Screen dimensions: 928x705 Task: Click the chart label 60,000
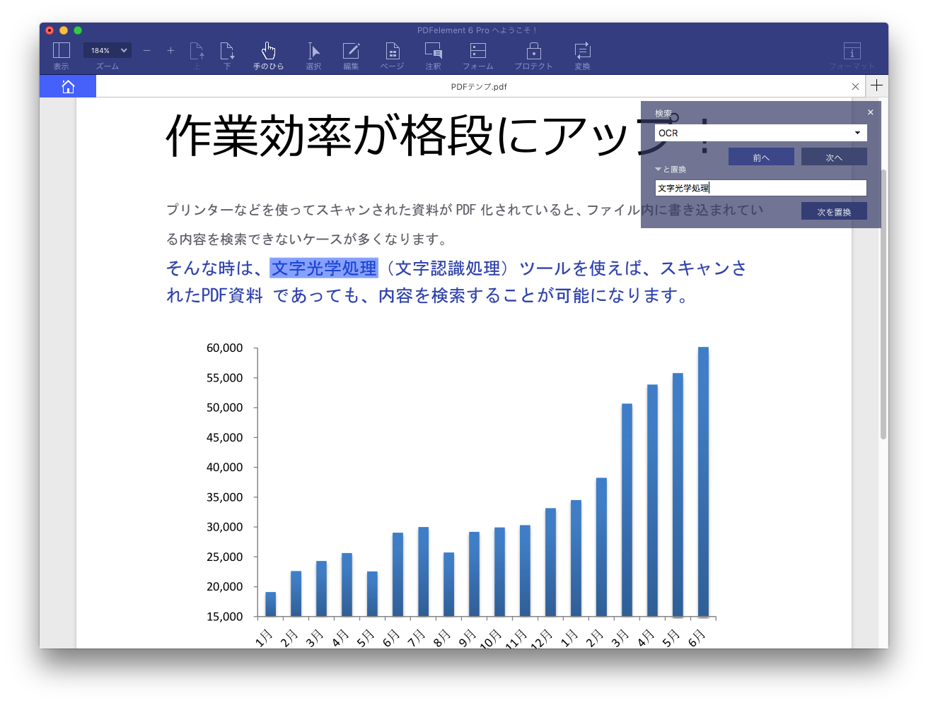(x=224, y=348)
